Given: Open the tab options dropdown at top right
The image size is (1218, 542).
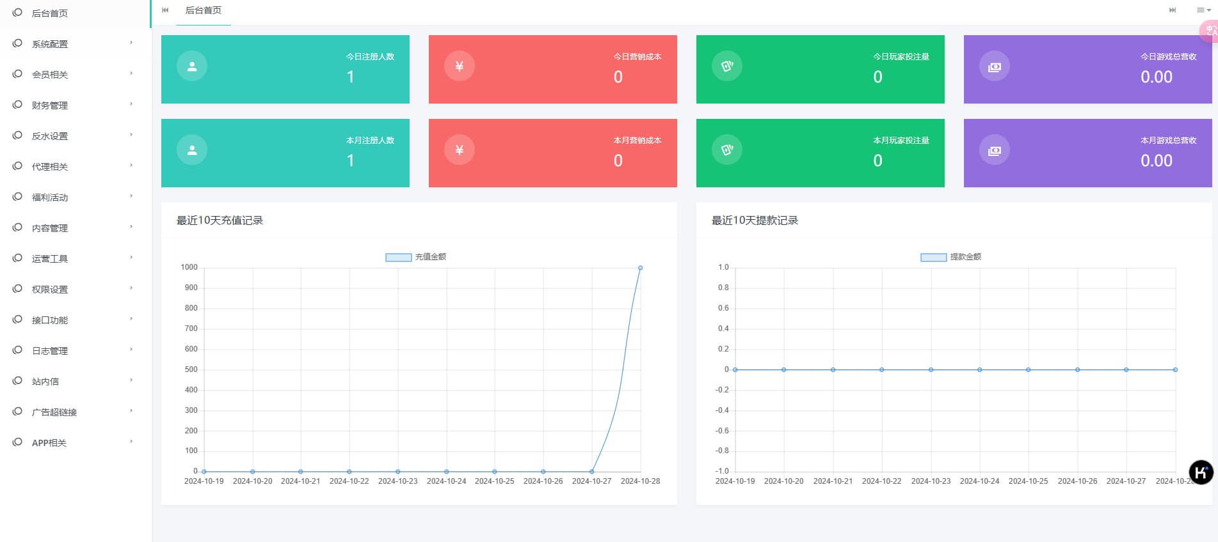Looking at the screenshot, I should [1203, 10].
